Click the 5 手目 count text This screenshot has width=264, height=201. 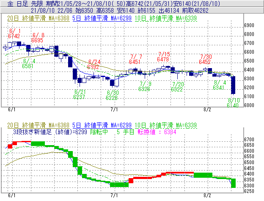click(125, 132)
